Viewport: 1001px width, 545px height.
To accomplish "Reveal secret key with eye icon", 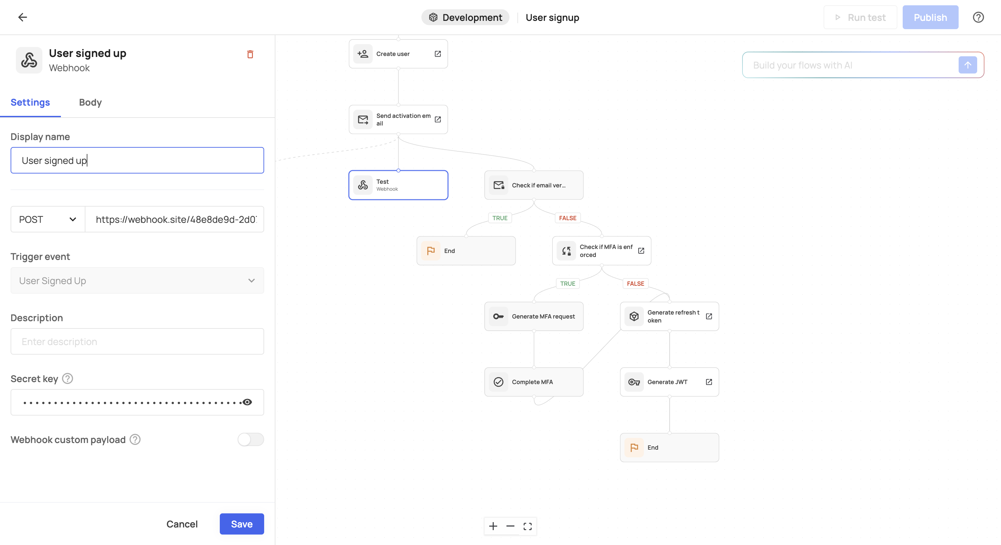I will [x=247, y=402].
